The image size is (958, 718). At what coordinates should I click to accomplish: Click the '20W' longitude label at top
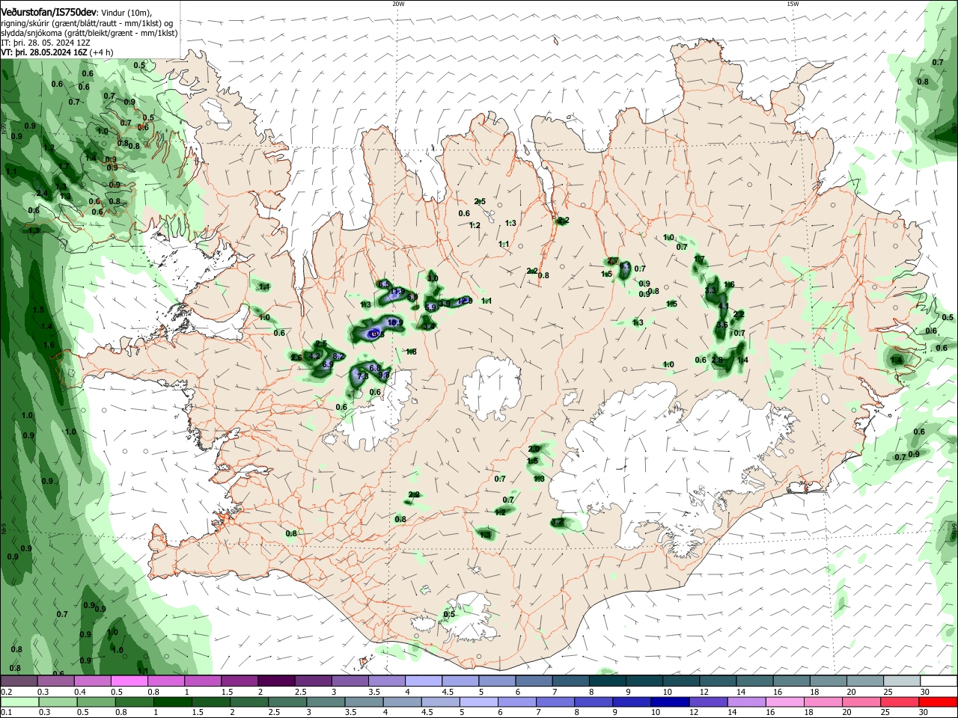pos(398,4)
